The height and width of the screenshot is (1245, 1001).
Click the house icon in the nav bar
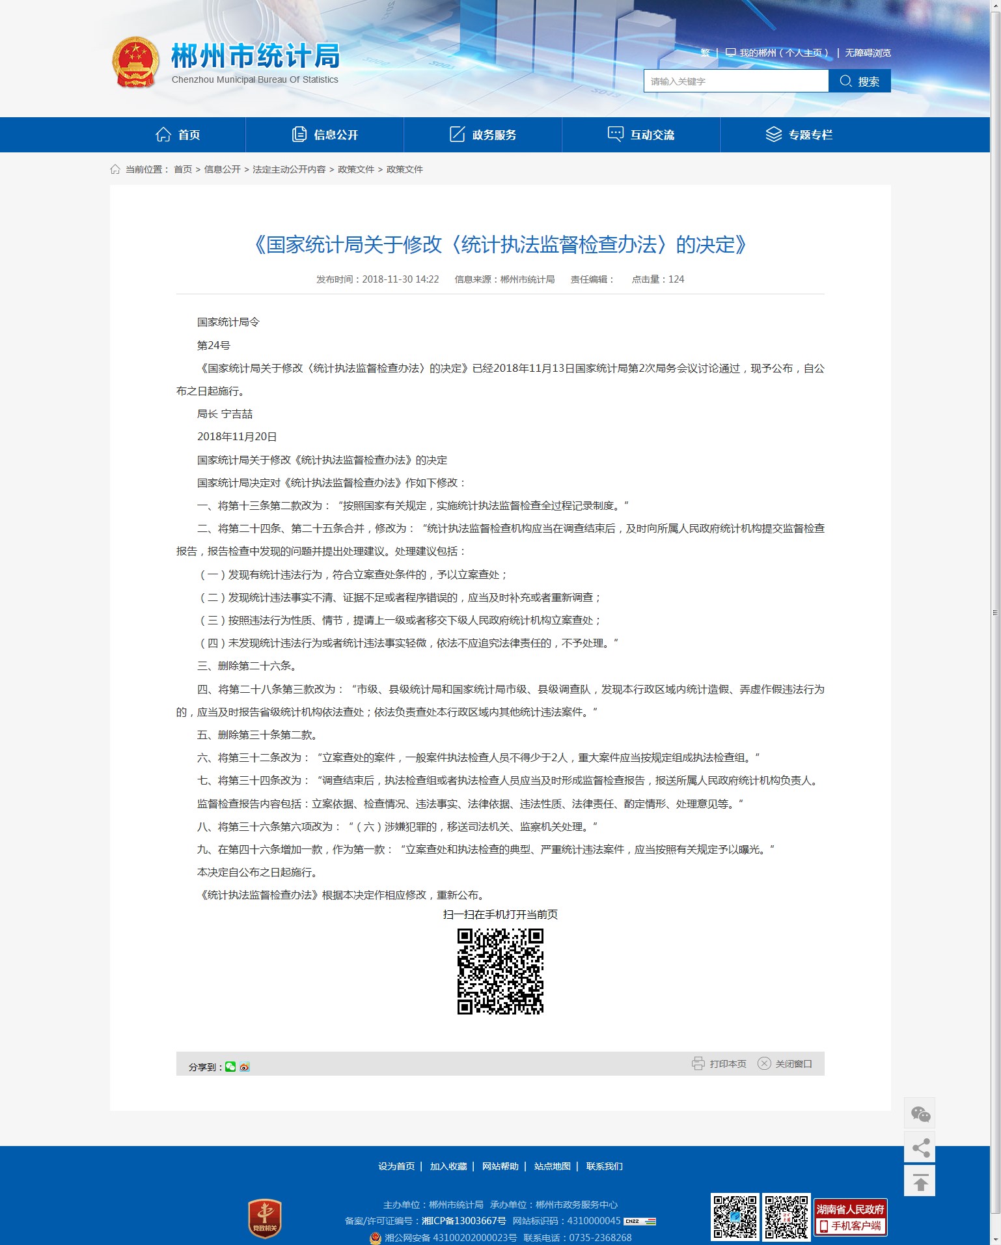[x=163, y=134]
